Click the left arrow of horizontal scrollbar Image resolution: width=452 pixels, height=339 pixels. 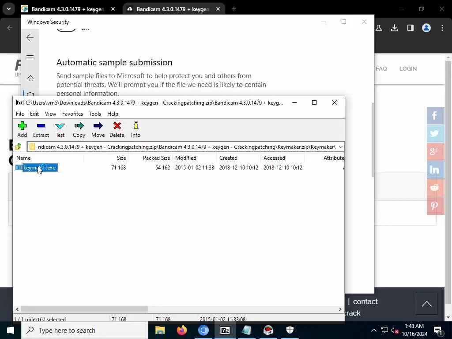click(x=17, y=309)
